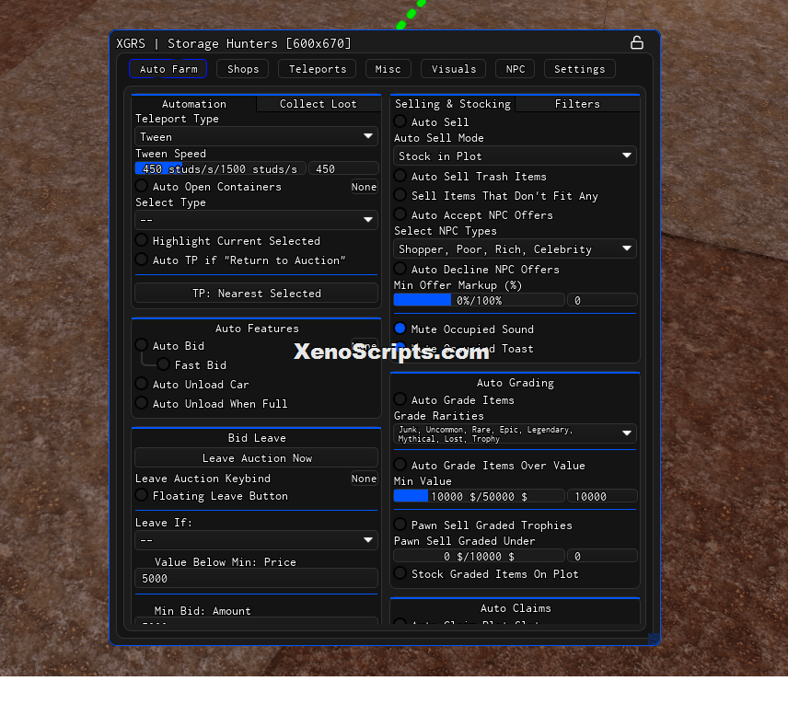This screenshot has width=788, height=704.
Task: Expand the Teleport Type Tween dropdown
Action: 256,137
